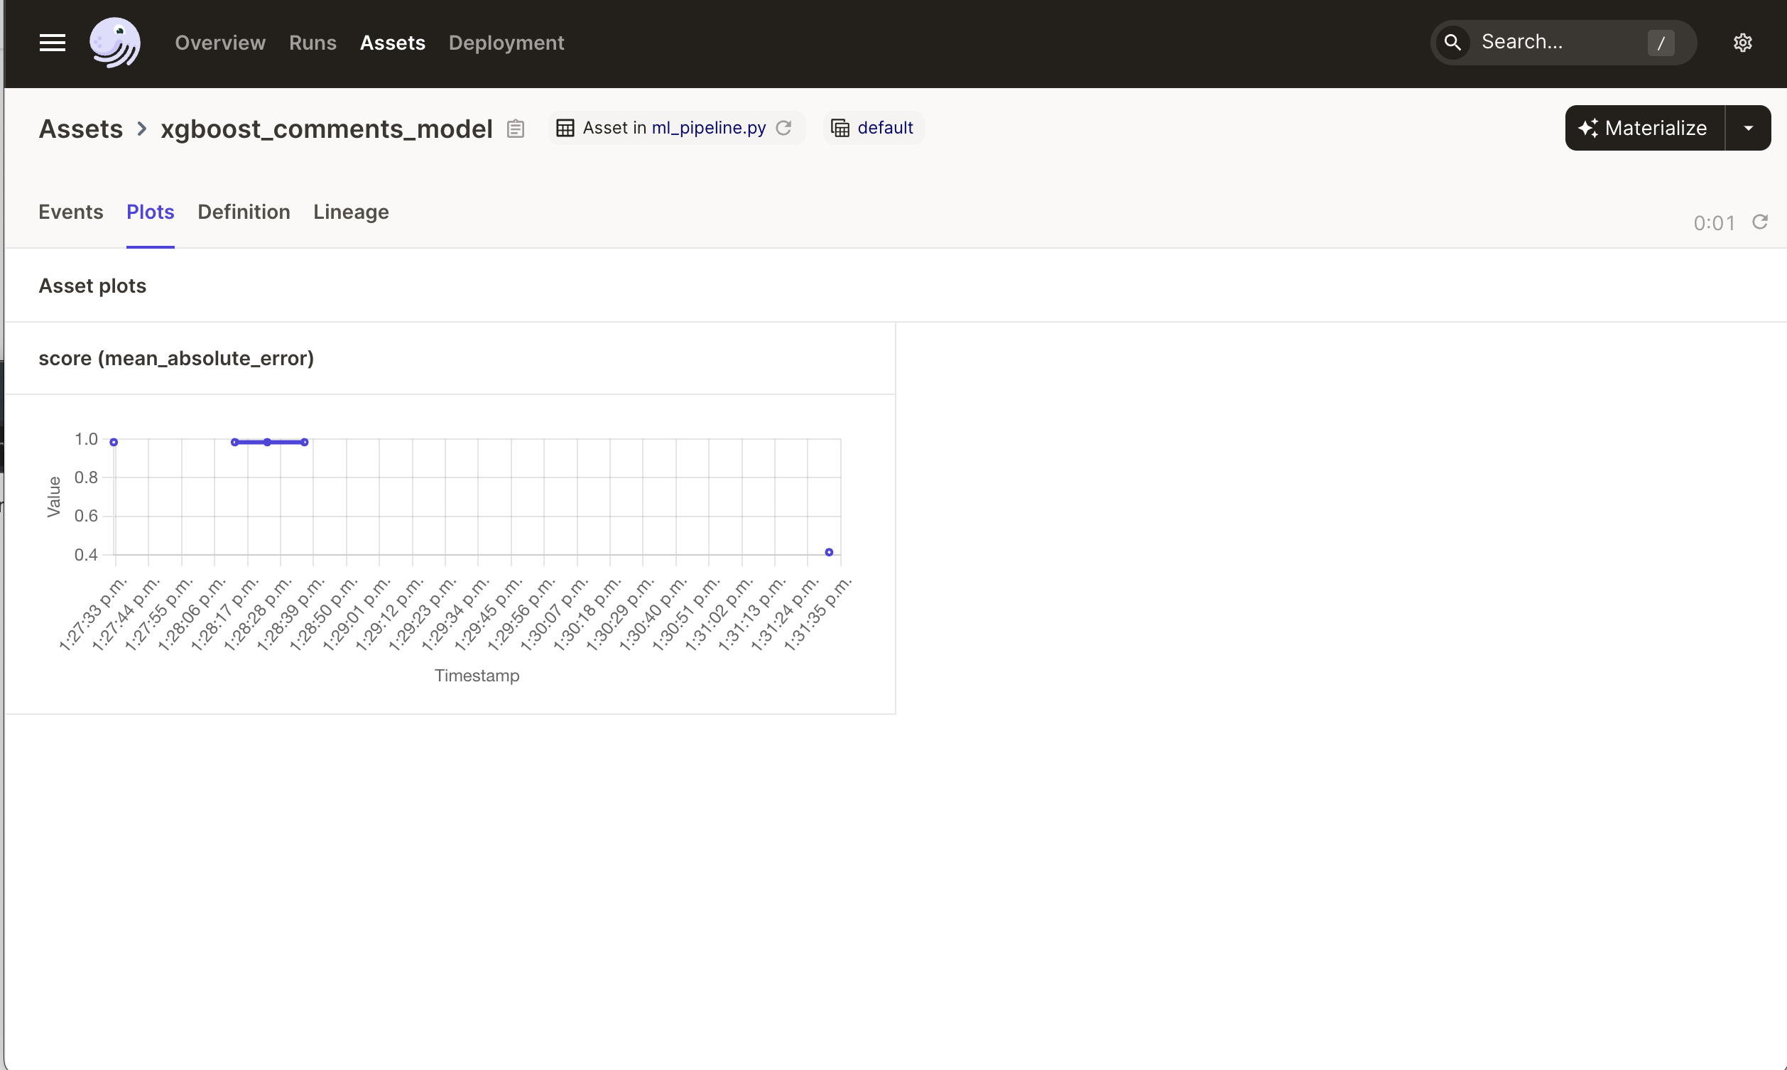Click the refresh icon next to ml_pipeline.py

click(x=786, y=127)
